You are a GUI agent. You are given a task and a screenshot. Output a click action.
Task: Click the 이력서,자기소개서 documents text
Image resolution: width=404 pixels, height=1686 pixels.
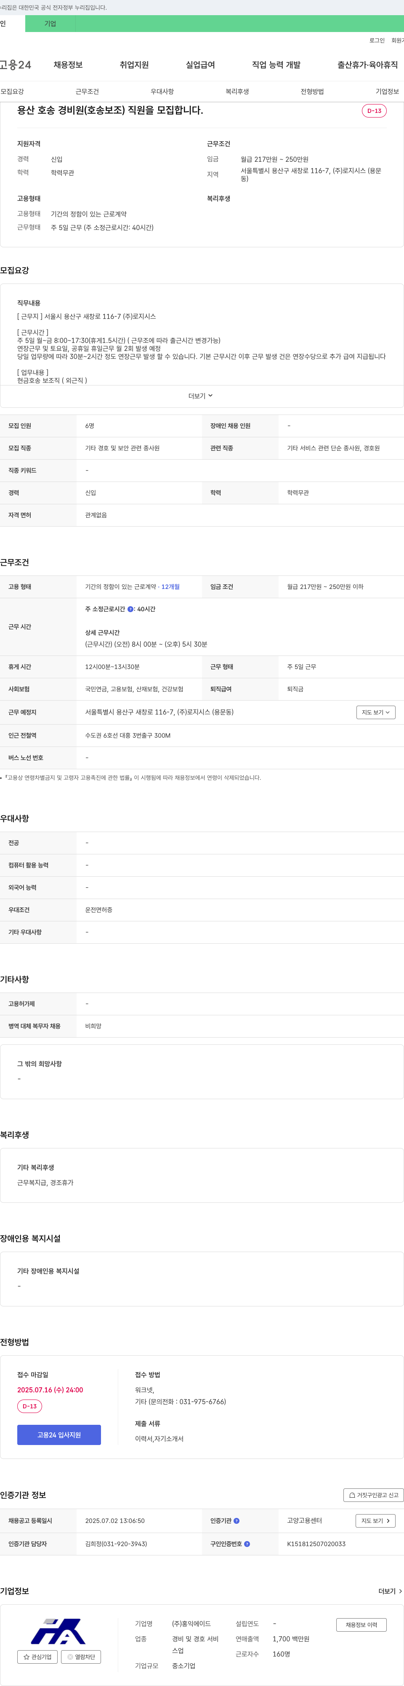pos(159,1439)
